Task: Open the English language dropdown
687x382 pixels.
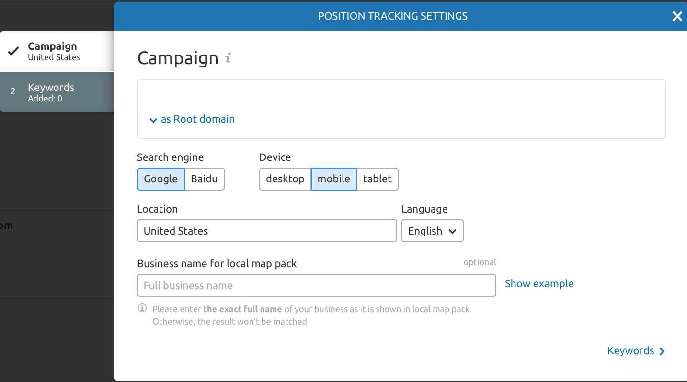Action: click(432, 231)
